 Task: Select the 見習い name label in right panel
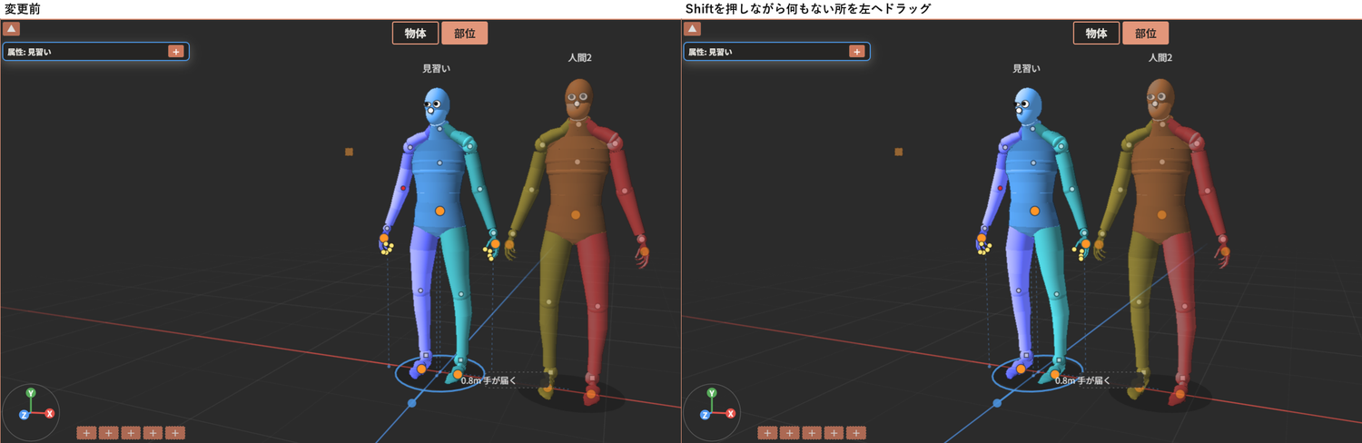click(x=1027, y=69)
